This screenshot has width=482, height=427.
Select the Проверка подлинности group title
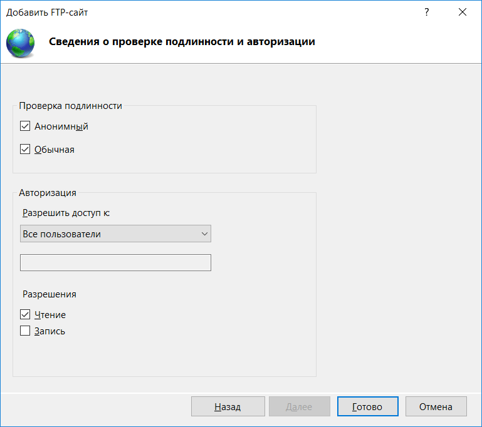[70, 106]
